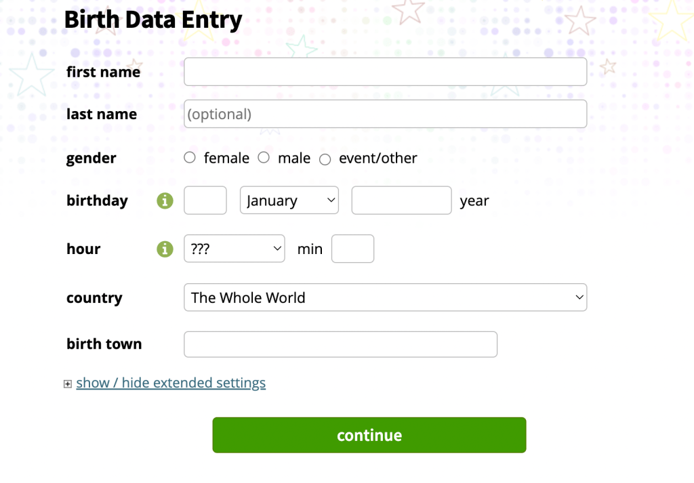Click the birth year input box

(x=401, y=201)
